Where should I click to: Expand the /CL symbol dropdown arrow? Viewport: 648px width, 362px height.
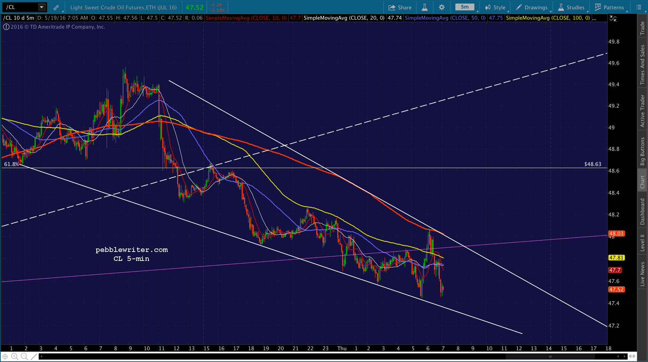tap(42, 7)
